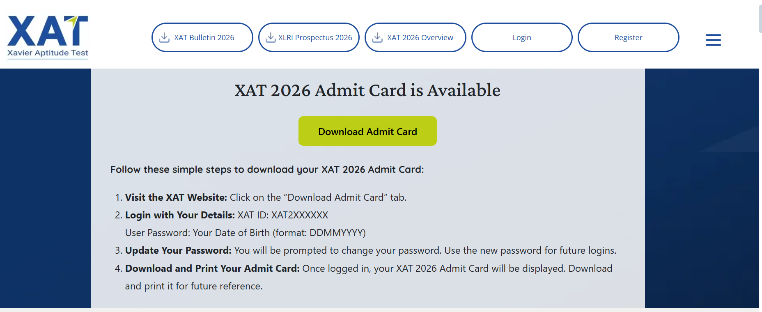The image size is (762, 312).
Task: Click the page scrollbar thumb at right edge
Action: click(760, 18)
